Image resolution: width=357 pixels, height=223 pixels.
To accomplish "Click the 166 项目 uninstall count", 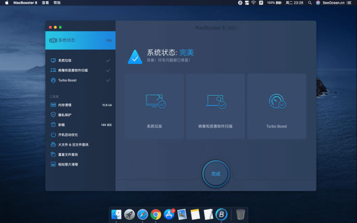I will tap(106, 125).
